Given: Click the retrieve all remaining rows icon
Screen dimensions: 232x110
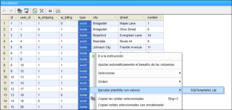Looking at the screenshot, I should [11, 11].
